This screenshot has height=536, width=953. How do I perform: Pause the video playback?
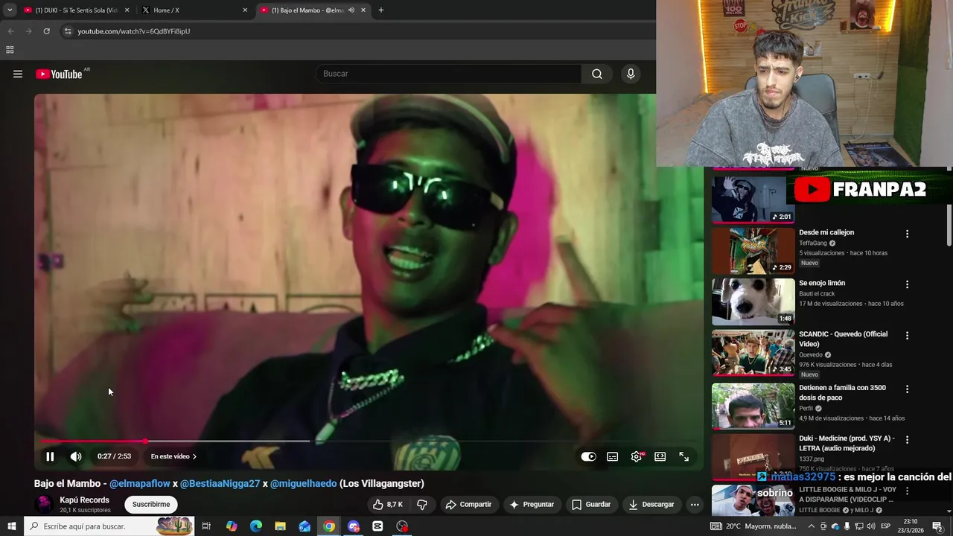(x=50, y=456)
